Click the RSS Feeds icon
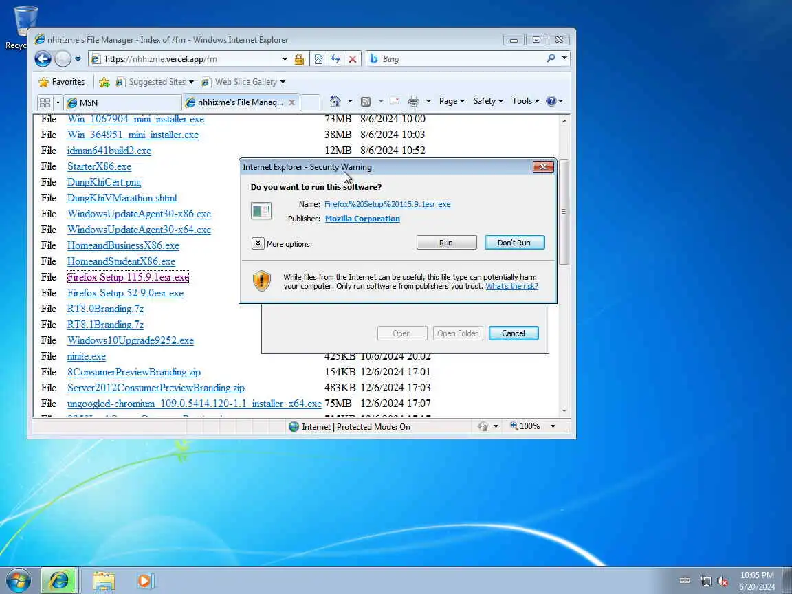 [366, 102]
